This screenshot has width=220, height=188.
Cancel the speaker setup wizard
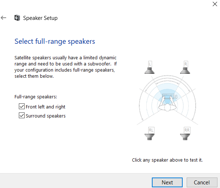202,183
